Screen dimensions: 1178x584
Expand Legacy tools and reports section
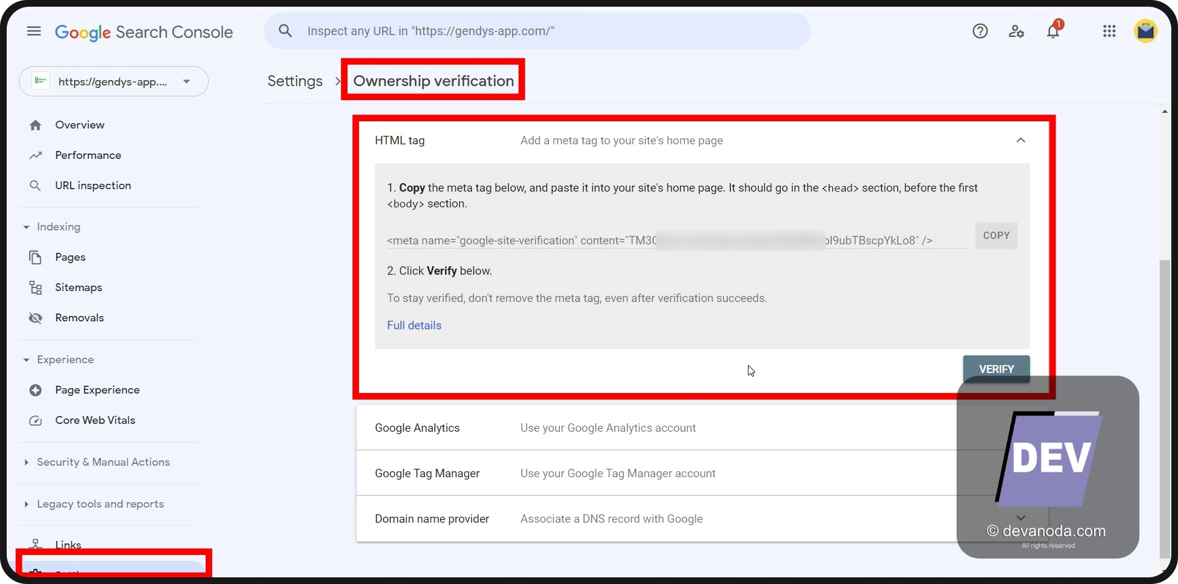[26, 504]
